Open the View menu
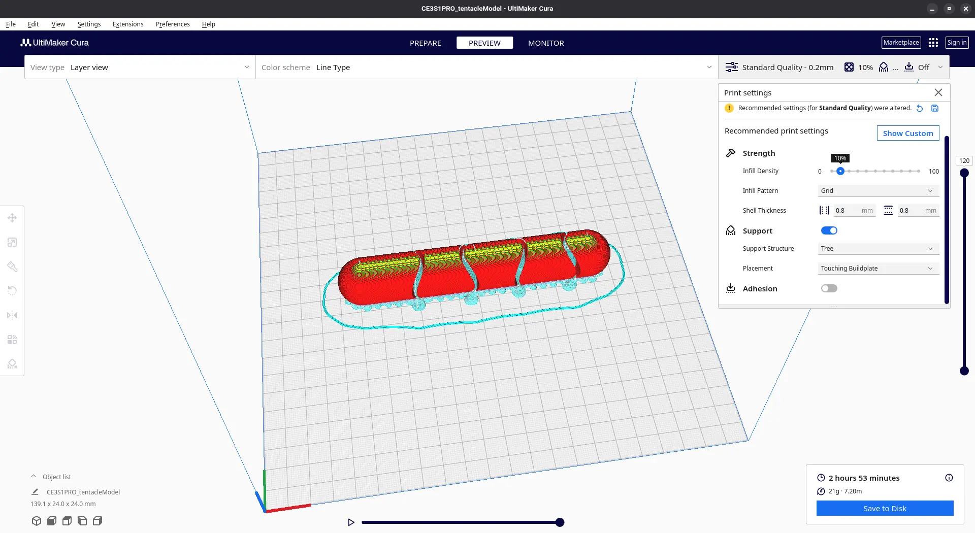This screenshot has width=975, height=533. tap(58, 24)
